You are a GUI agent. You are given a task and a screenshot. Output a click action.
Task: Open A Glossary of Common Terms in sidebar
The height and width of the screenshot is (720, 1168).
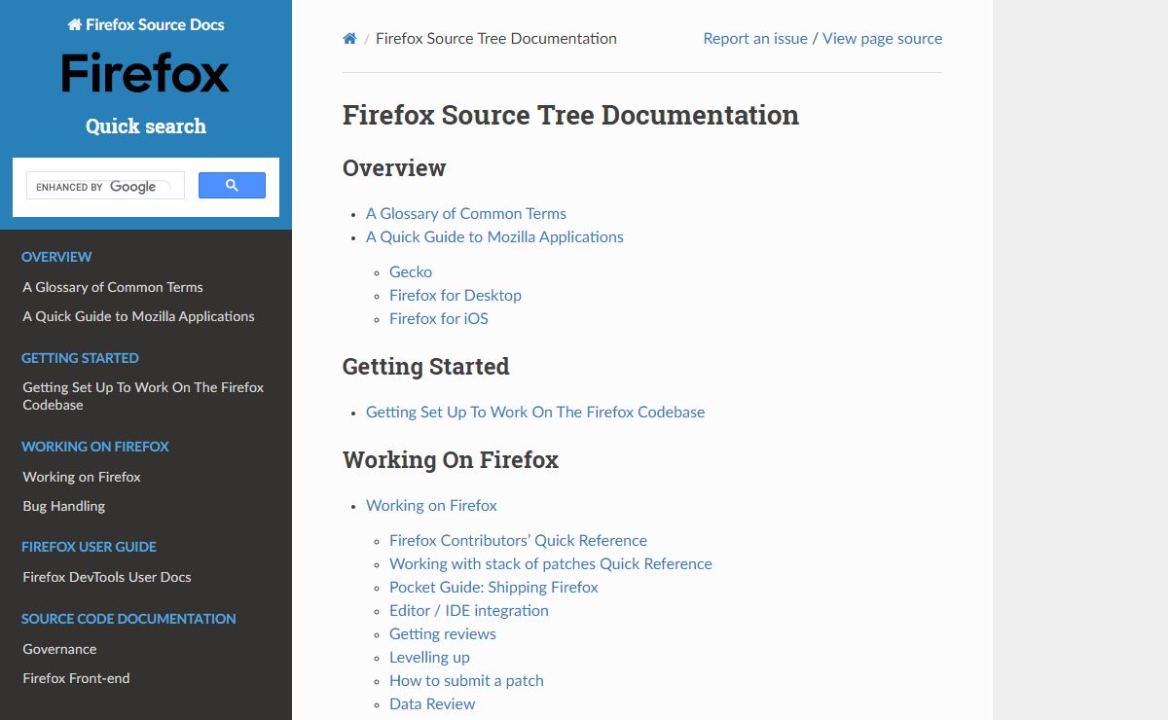(x=113, y=287)
